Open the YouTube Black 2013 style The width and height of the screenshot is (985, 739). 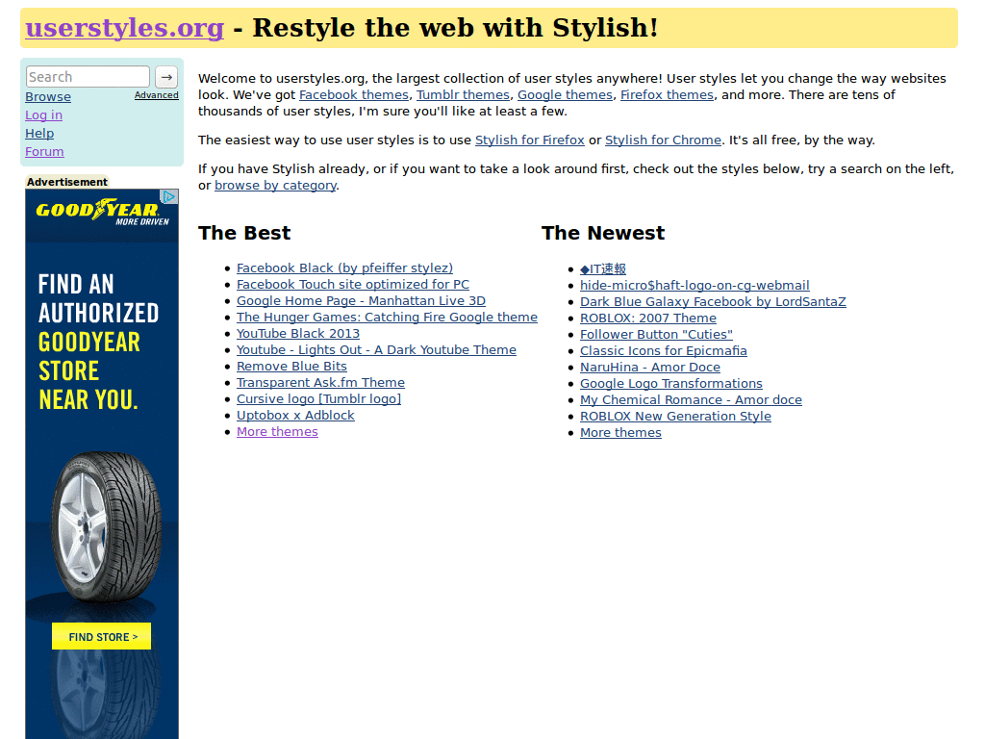(x=298, y=334)
